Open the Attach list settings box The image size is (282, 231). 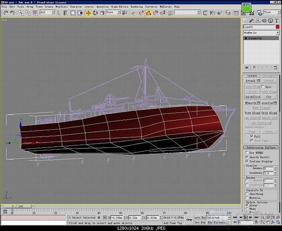259,81
